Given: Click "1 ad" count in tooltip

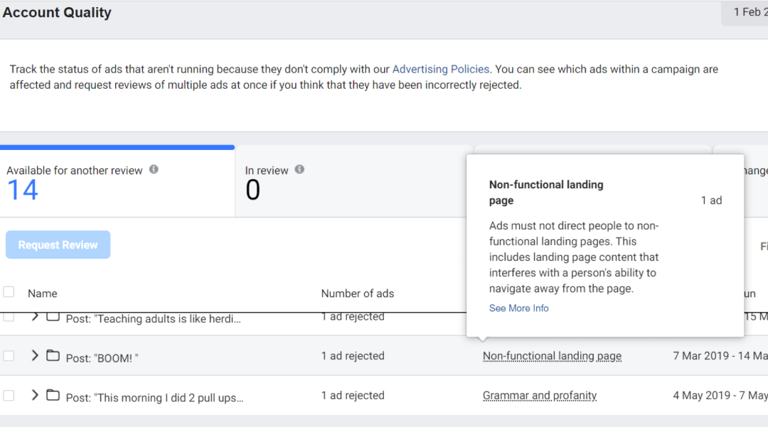Looking at the screenshot, I should pyautogui.click(x=711, y=200).
